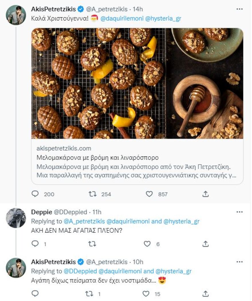Share Deppie's reply tweet
This screenshot has width=252, height=301.
tap(205, 244)
